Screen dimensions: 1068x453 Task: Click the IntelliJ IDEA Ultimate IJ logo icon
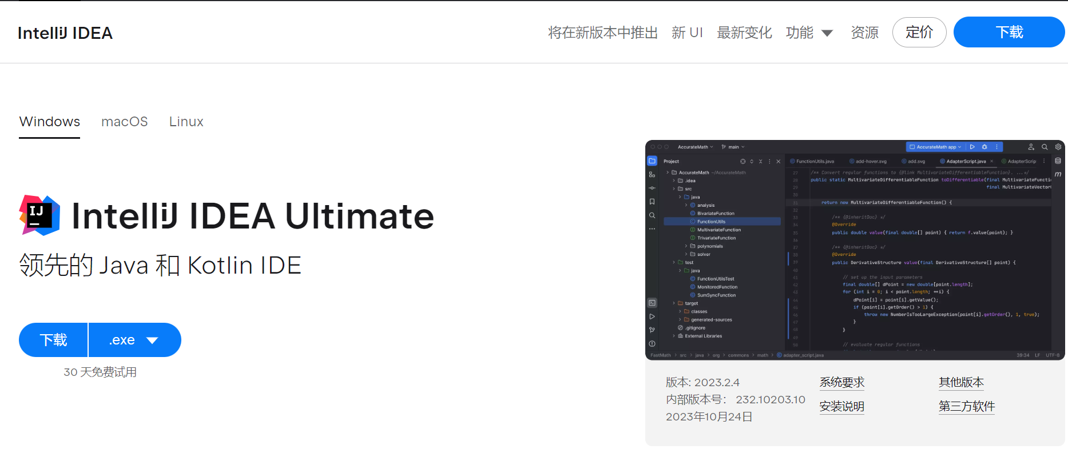[x=39, y=215]
